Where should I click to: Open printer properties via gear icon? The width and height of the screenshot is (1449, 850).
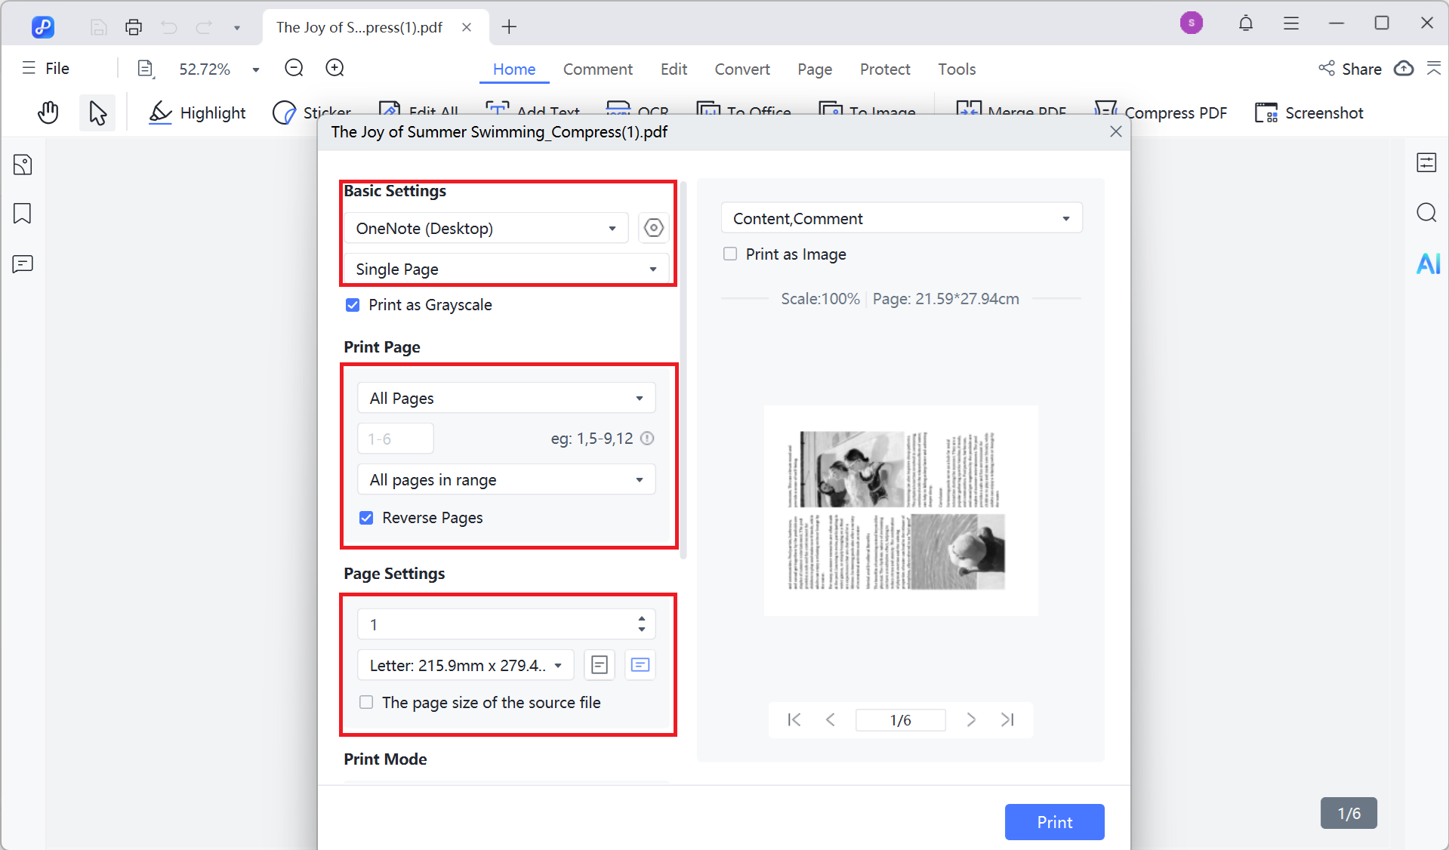(x=653, y=227)
